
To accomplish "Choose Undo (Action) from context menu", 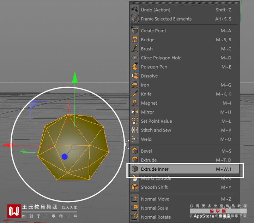I will click(185, 10).
